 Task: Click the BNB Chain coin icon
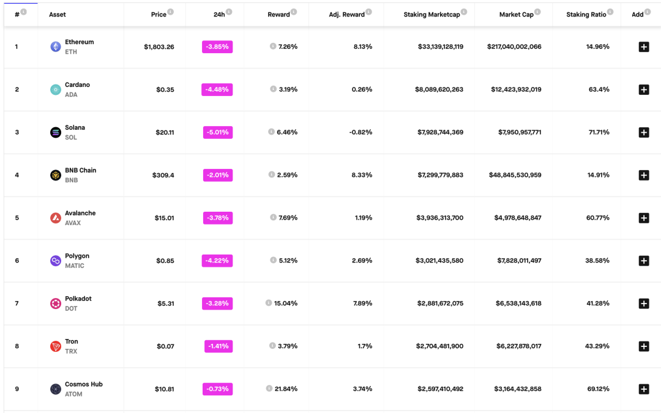pyautogui.click(x=56, y=175)
